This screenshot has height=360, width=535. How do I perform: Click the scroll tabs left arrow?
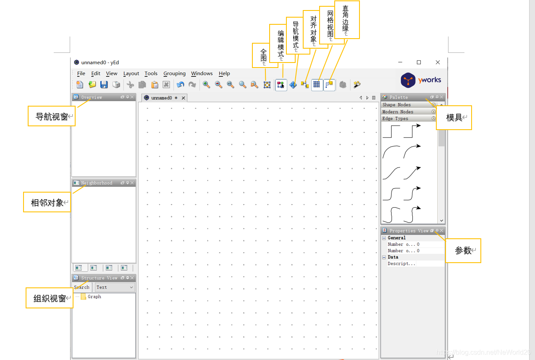(x=361, y=98)
